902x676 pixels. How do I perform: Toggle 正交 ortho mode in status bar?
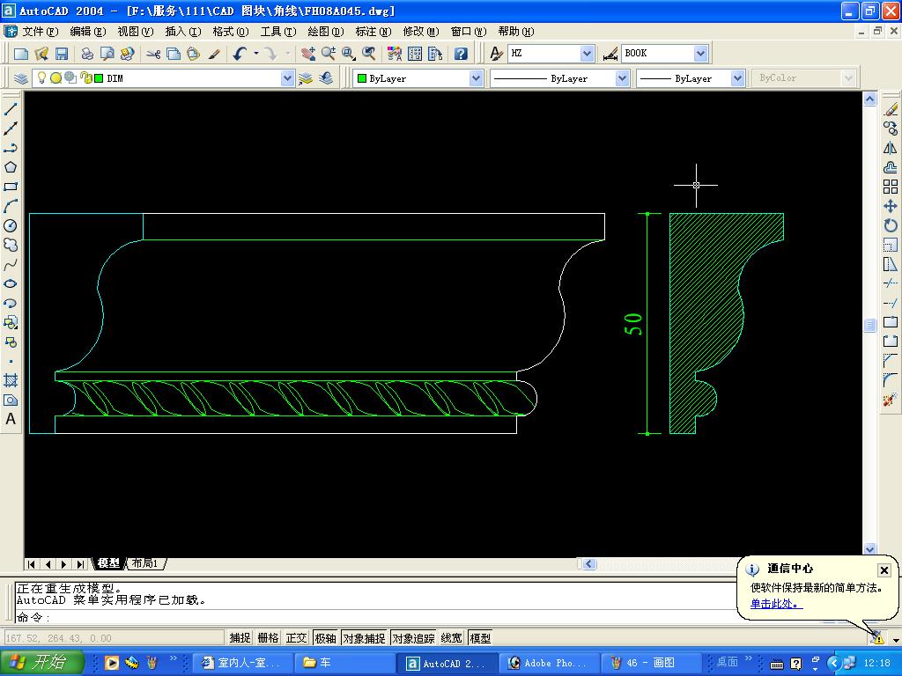[x=296, y=638]
